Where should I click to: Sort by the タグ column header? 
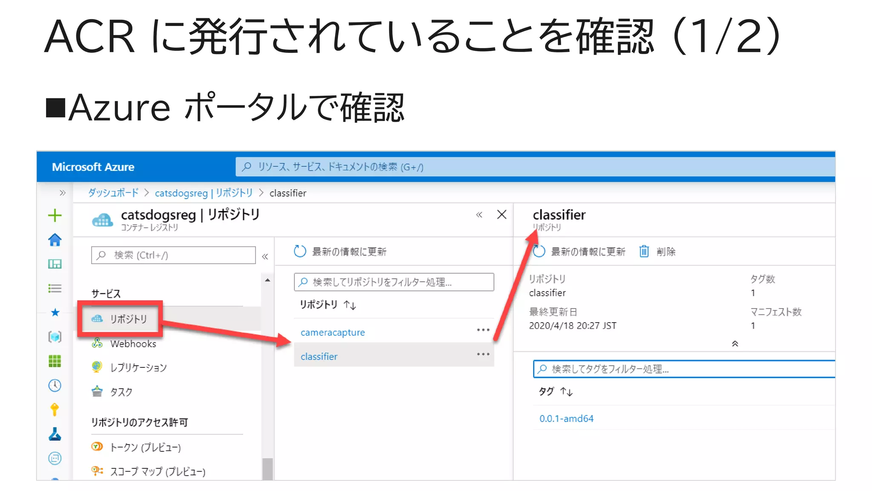[x=556, y=392]
